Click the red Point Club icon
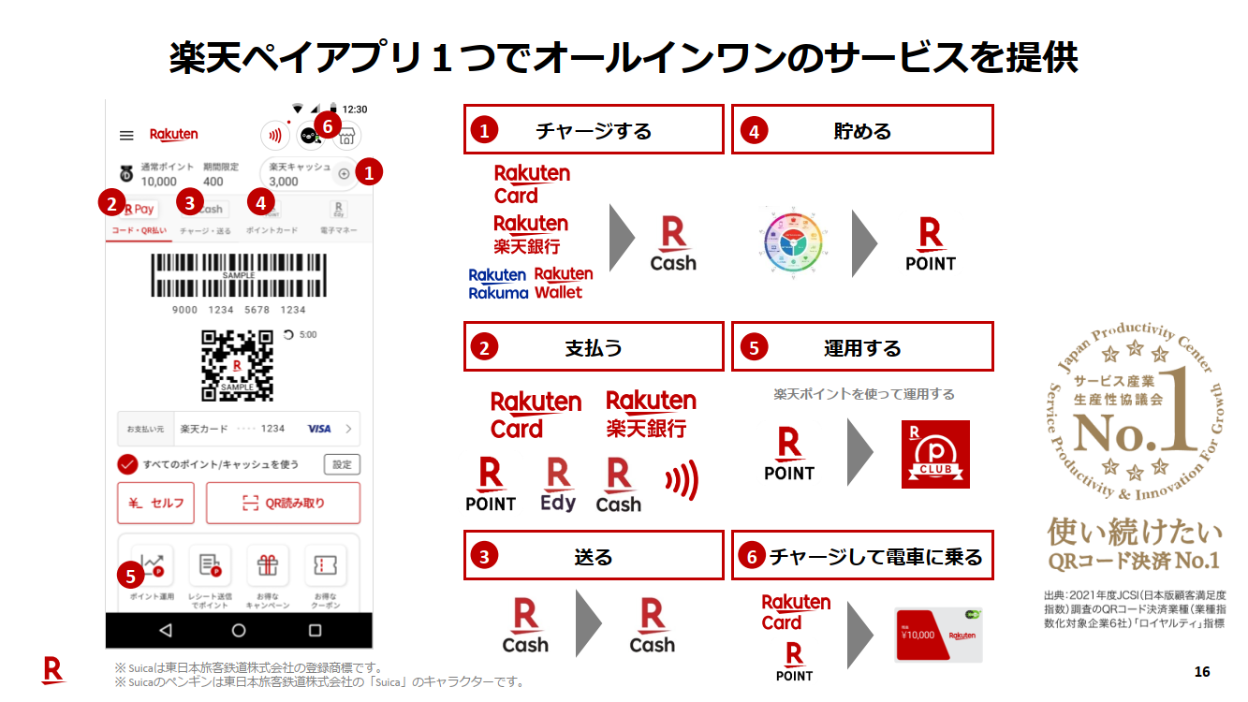Screen dimensions: 1248x702 coord(935,454)
